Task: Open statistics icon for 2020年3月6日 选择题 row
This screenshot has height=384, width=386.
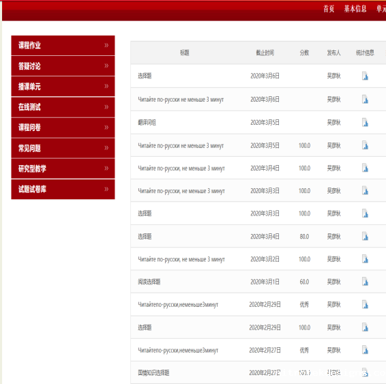Action: 365,76
